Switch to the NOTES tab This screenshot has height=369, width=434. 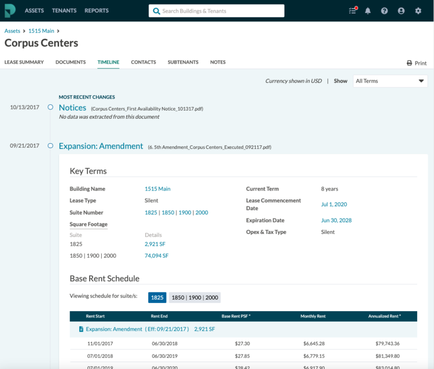(x=218, y=62)
